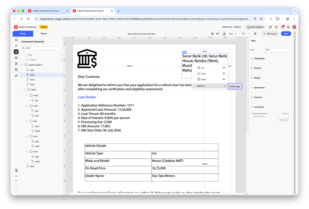The image size is (309, 209).
Task: Open the 95% zoom dropdown
Action: [232, 34]
